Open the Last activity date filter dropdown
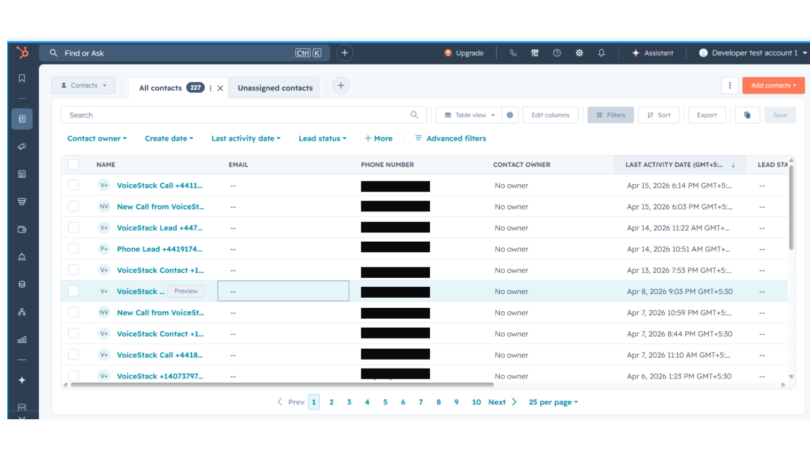Image resolution: width=810 pixels, height=456 pixels. click(x=246, y=139)
